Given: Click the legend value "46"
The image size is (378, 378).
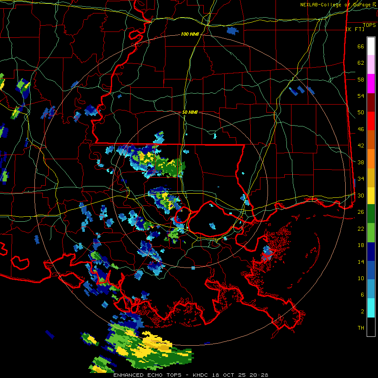Looking at the screenshot, I should click(x=361, y=129).
